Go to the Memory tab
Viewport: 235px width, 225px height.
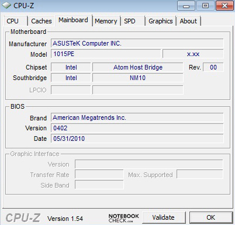106,21
